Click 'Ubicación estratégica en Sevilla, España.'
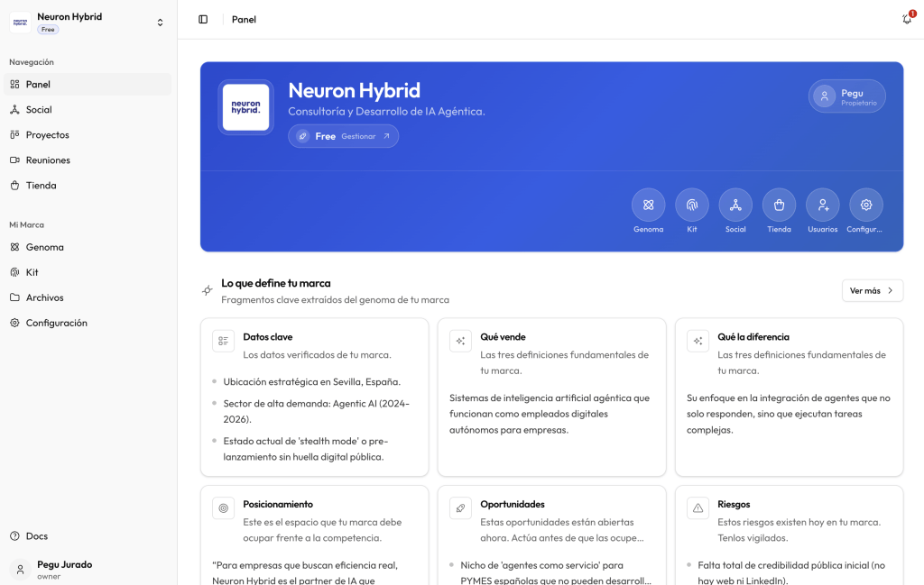This screenshot has width=924, height=585. [x=311, y=382]
